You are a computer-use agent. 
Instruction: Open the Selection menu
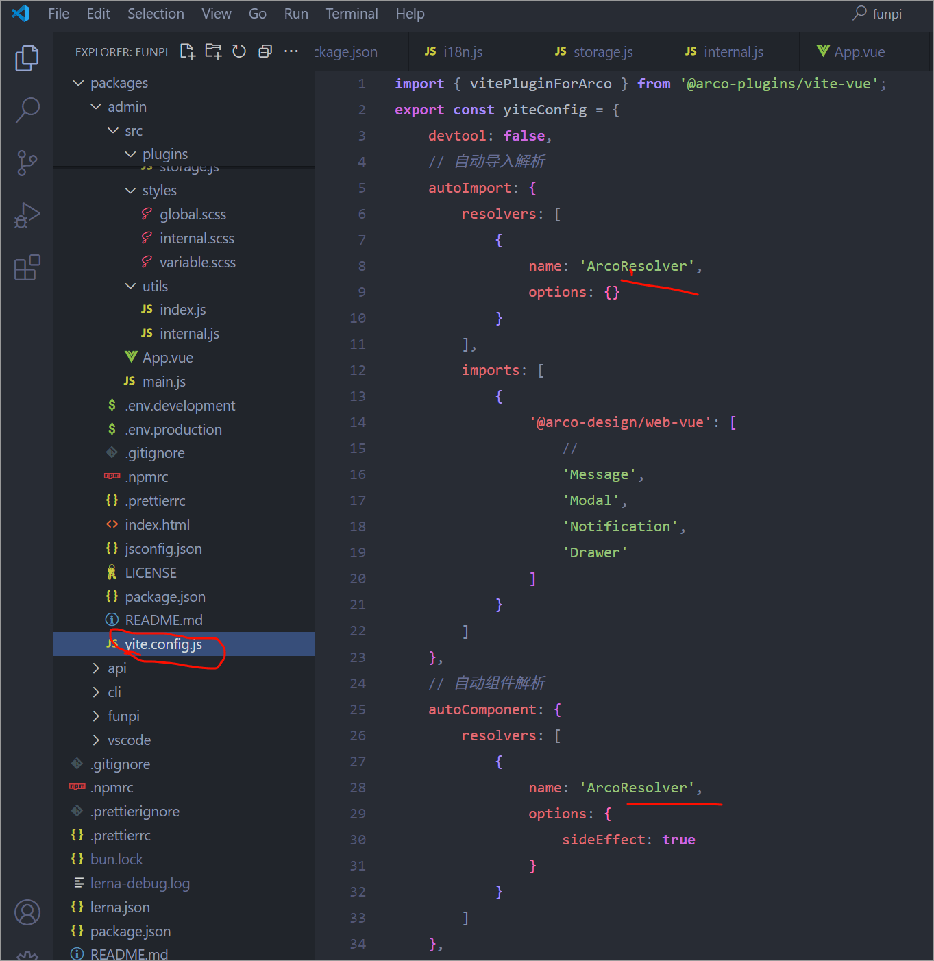pos(156,14)
